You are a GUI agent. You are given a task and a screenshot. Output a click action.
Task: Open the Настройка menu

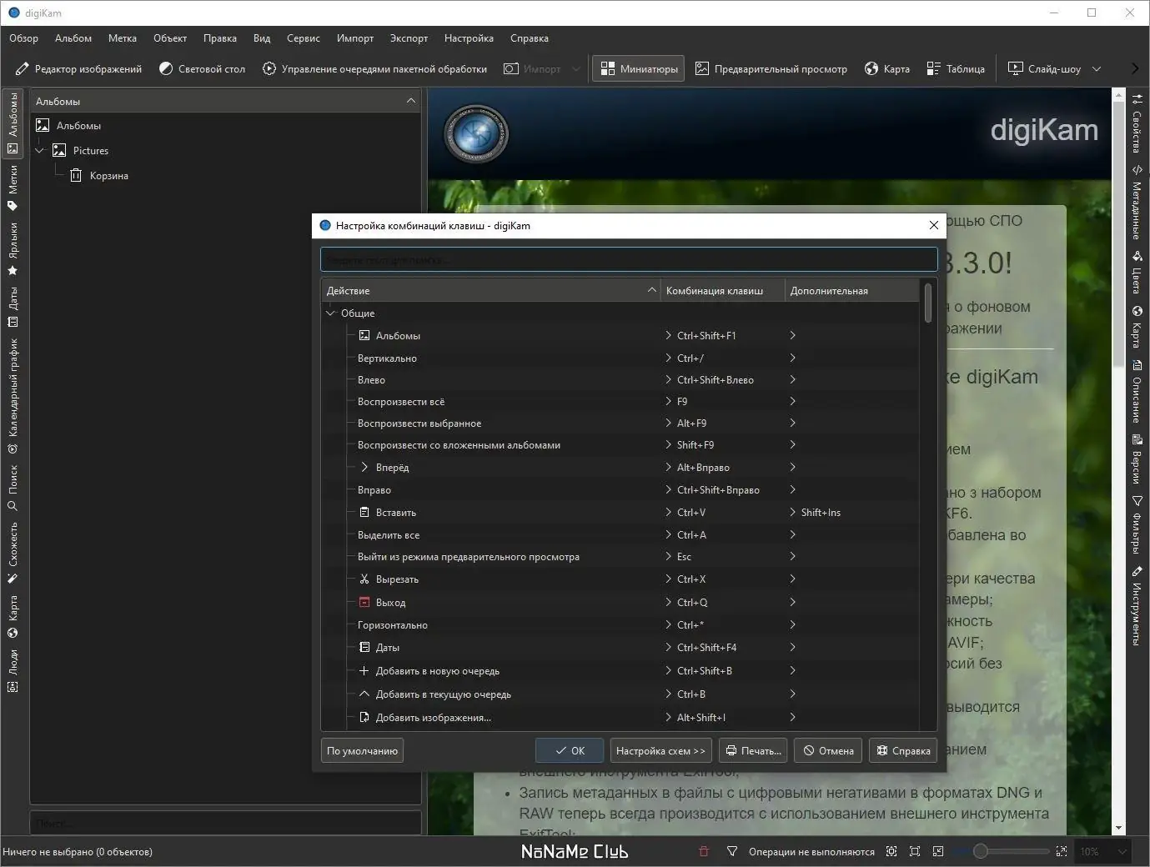tap(469, 38)
